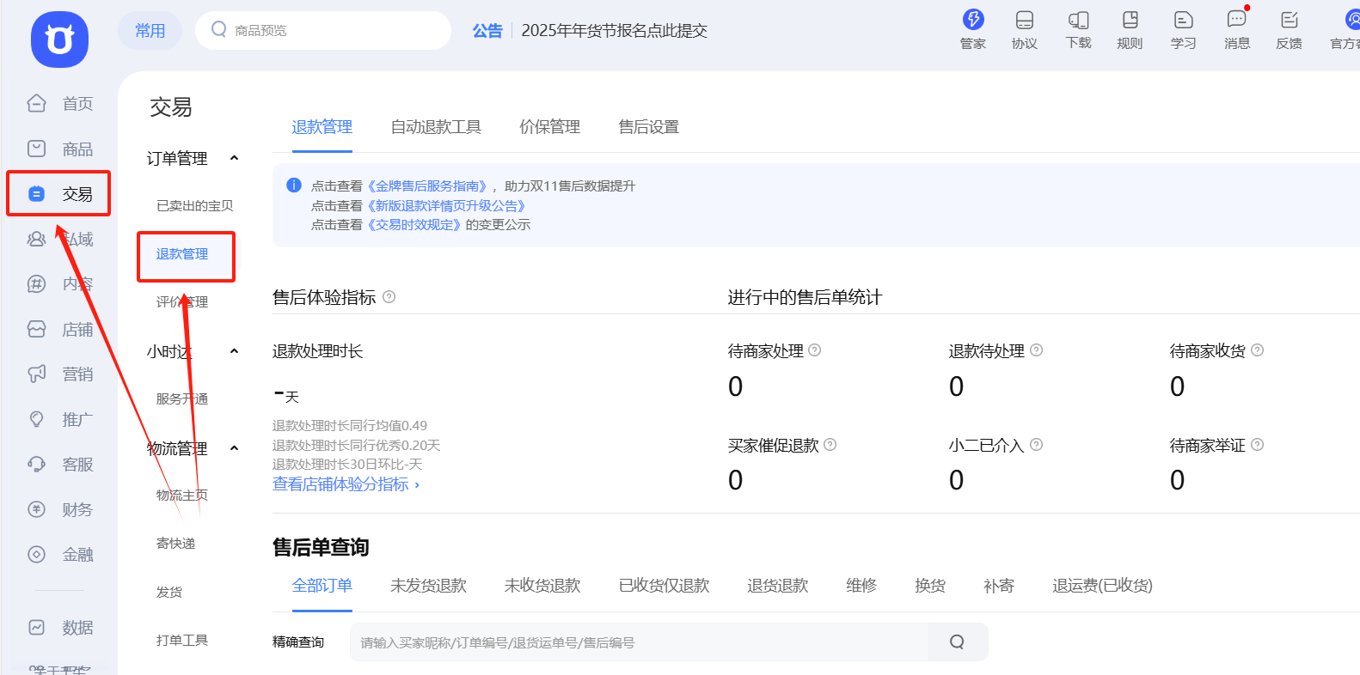This screenshot has width=1360, height=675.
Task: Select the 全部订单 filter tab
Action: click(x=322, y=586)
